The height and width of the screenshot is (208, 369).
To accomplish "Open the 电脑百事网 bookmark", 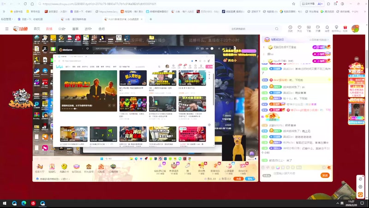I will tap(291, 11).
